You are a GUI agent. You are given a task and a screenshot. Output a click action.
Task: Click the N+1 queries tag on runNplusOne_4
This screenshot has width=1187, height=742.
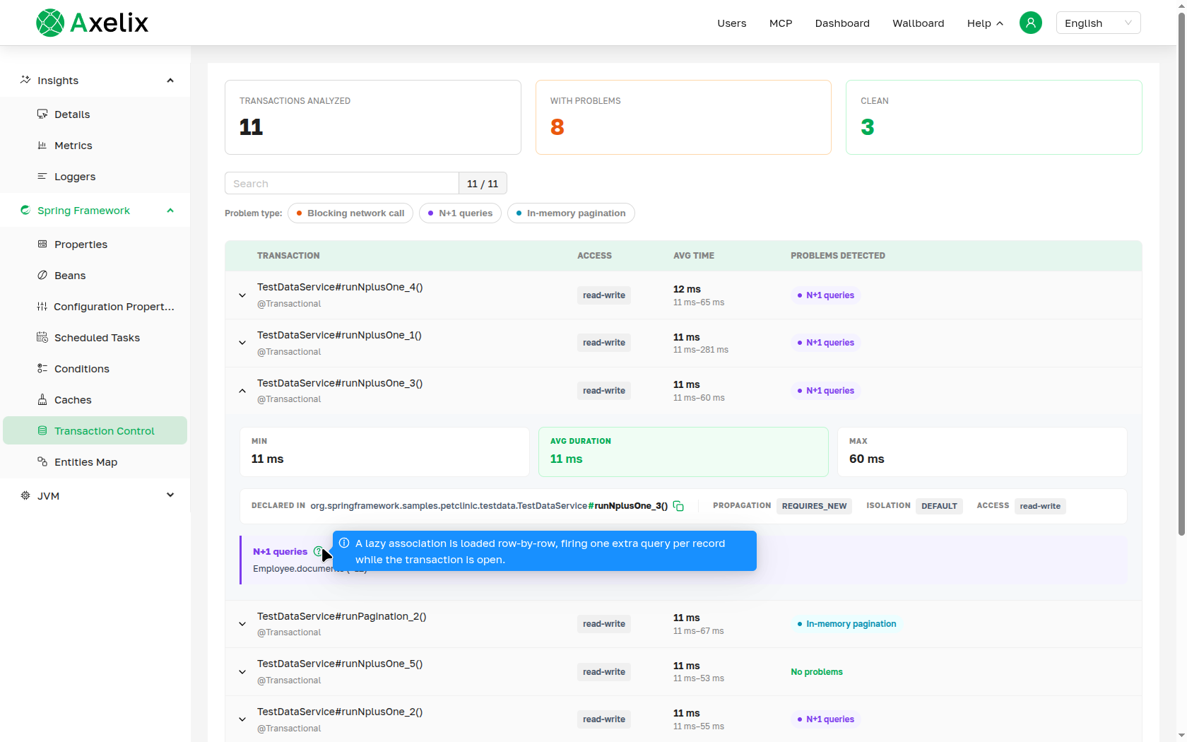click(x=825, y=295)
